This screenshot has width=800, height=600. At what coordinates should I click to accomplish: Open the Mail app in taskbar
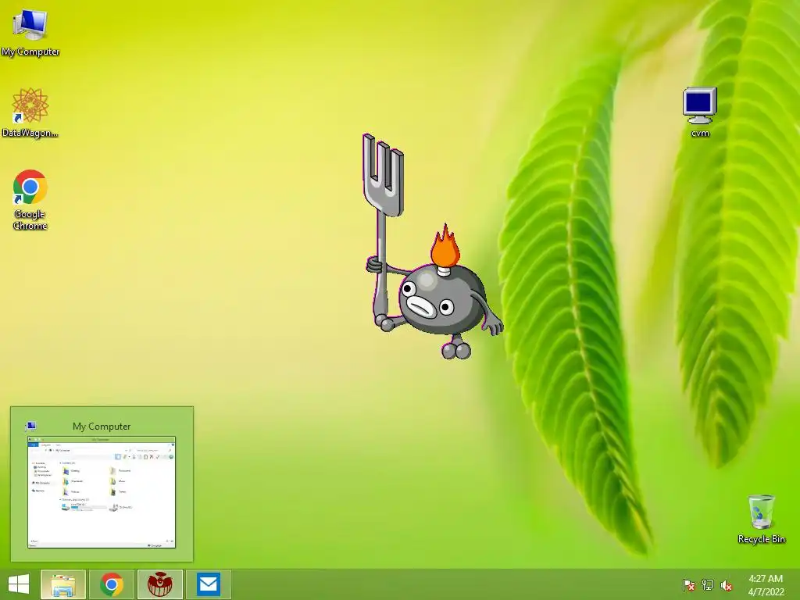(x=208, y=584)
